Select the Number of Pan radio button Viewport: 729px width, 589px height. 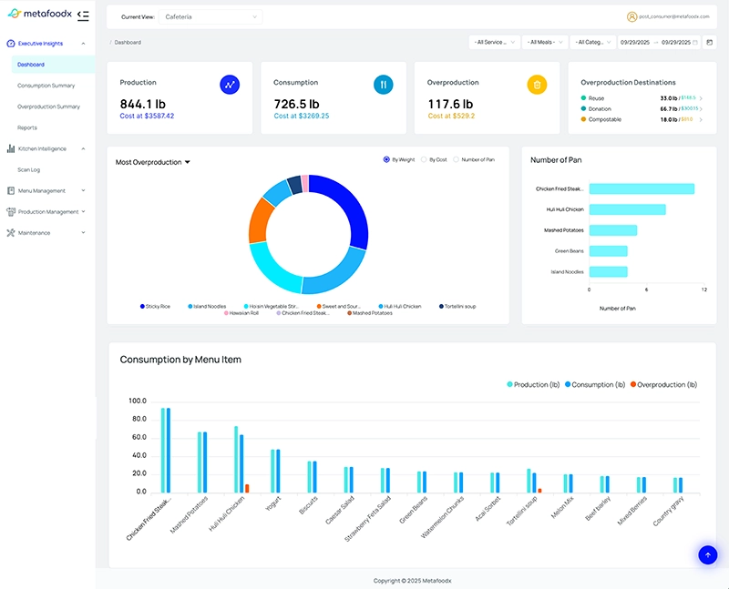pyautogui.click(x=457, y=159)
